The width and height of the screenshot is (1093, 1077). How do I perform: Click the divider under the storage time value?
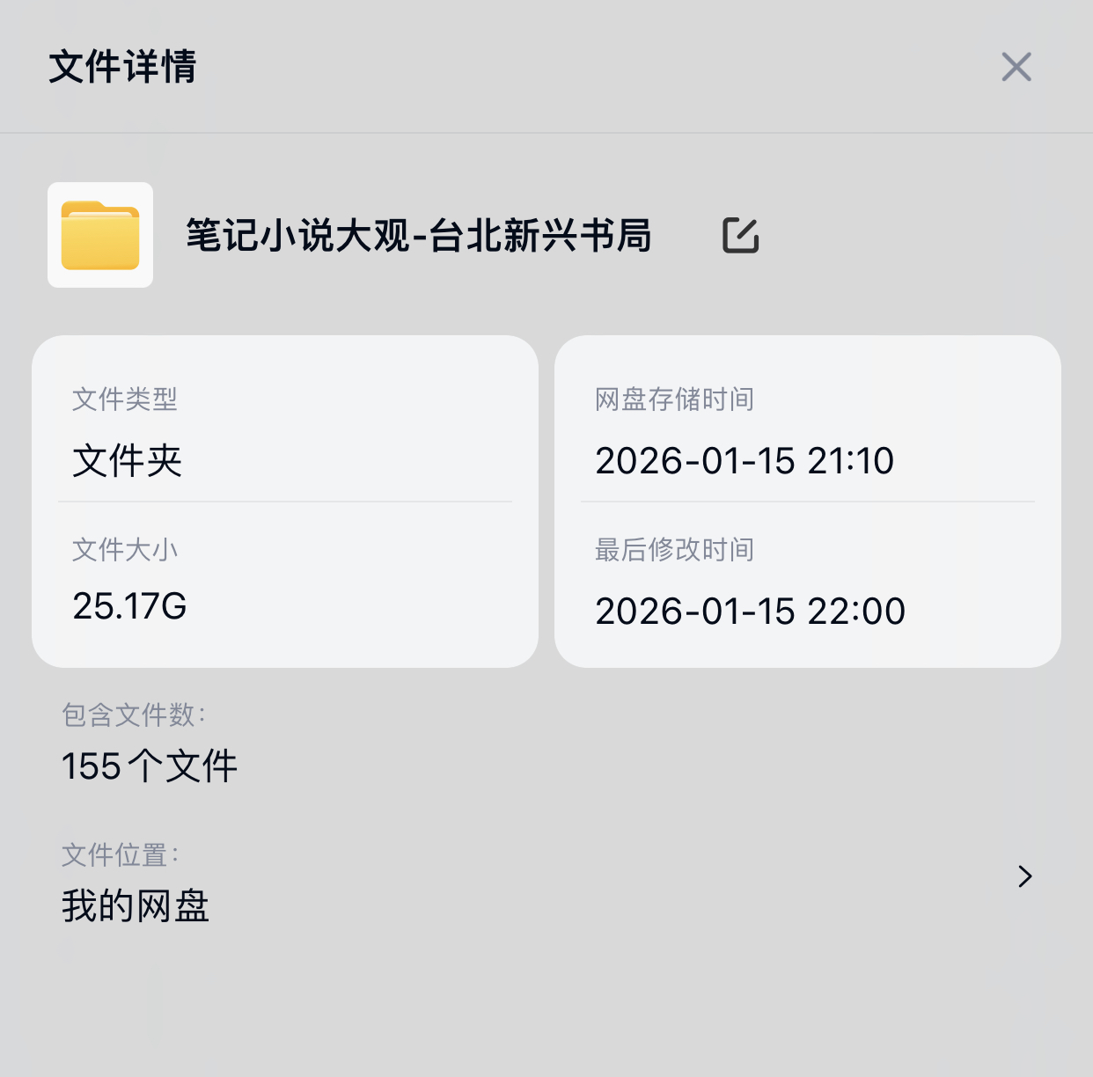tap(808, 502)
